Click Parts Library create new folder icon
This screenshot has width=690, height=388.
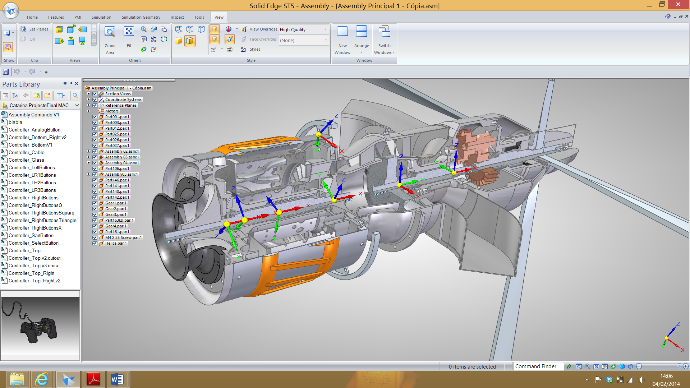pyautogui.click(x=47, y=96)
